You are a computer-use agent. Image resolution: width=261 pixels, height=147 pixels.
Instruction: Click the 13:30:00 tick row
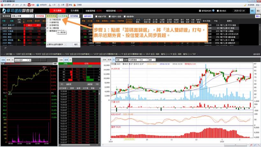click(x=79, y=91)
